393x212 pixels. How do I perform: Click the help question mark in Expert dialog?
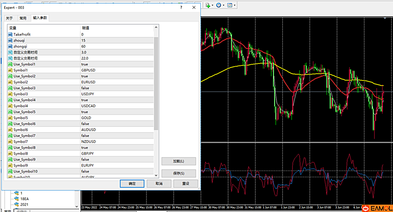pyautogui.click(x=181, y=8)
